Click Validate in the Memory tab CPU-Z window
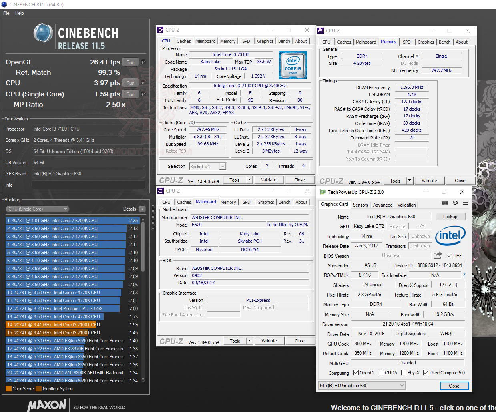The width and height of the screenshot is (496, 412). click(429, 181)
